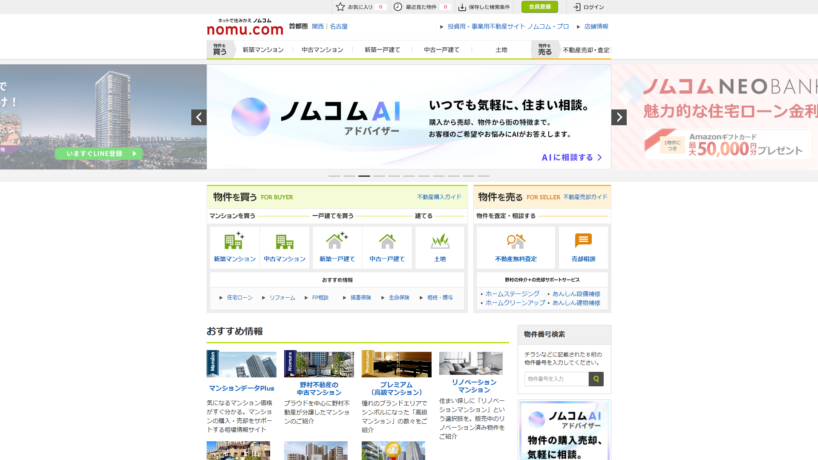818x460 pixels.
Task: Click the ノムコム NEOBANK banner
Action: pyautogui.click(x=715, y=117)
